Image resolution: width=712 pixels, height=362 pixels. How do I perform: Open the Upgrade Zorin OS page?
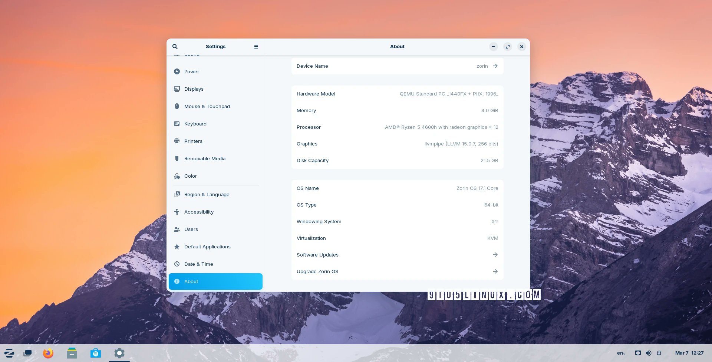[x=397, y=271]
